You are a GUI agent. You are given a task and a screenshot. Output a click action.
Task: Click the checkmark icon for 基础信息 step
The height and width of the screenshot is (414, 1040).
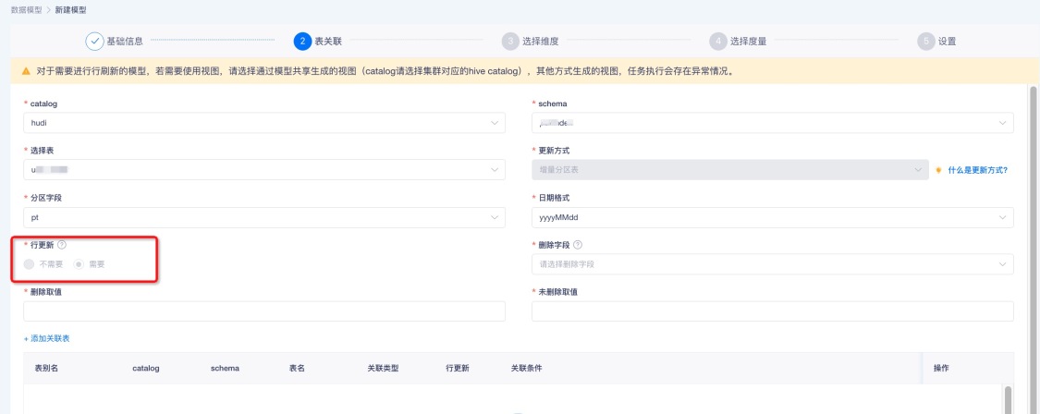click(95, 42)
